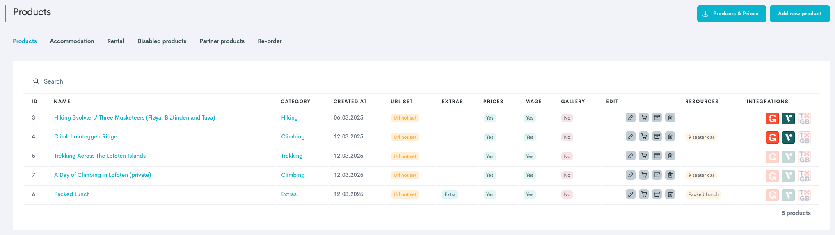Go to the Re-order tab
The height and width of the screenshot is (235, 835).
click(270, 41)
